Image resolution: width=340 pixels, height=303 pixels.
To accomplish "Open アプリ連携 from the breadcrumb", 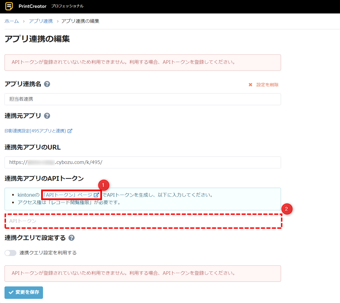I will (x=41, y=21).
